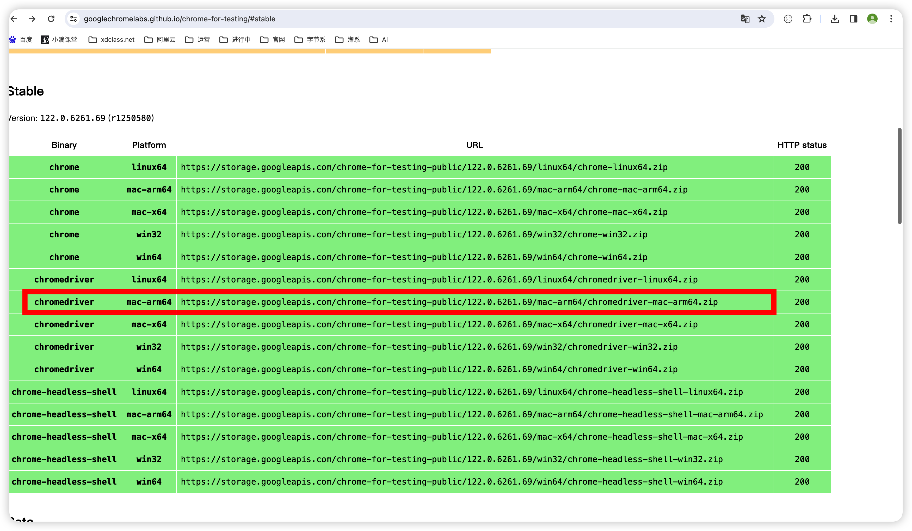Click the browser forward arrow

(32, 19)
